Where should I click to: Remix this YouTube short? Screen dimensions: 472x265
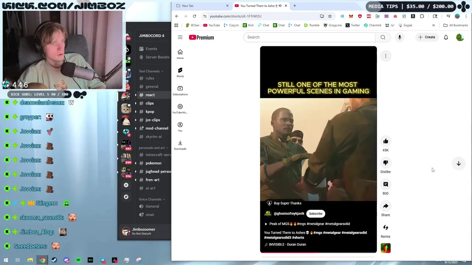pos(386,227)
